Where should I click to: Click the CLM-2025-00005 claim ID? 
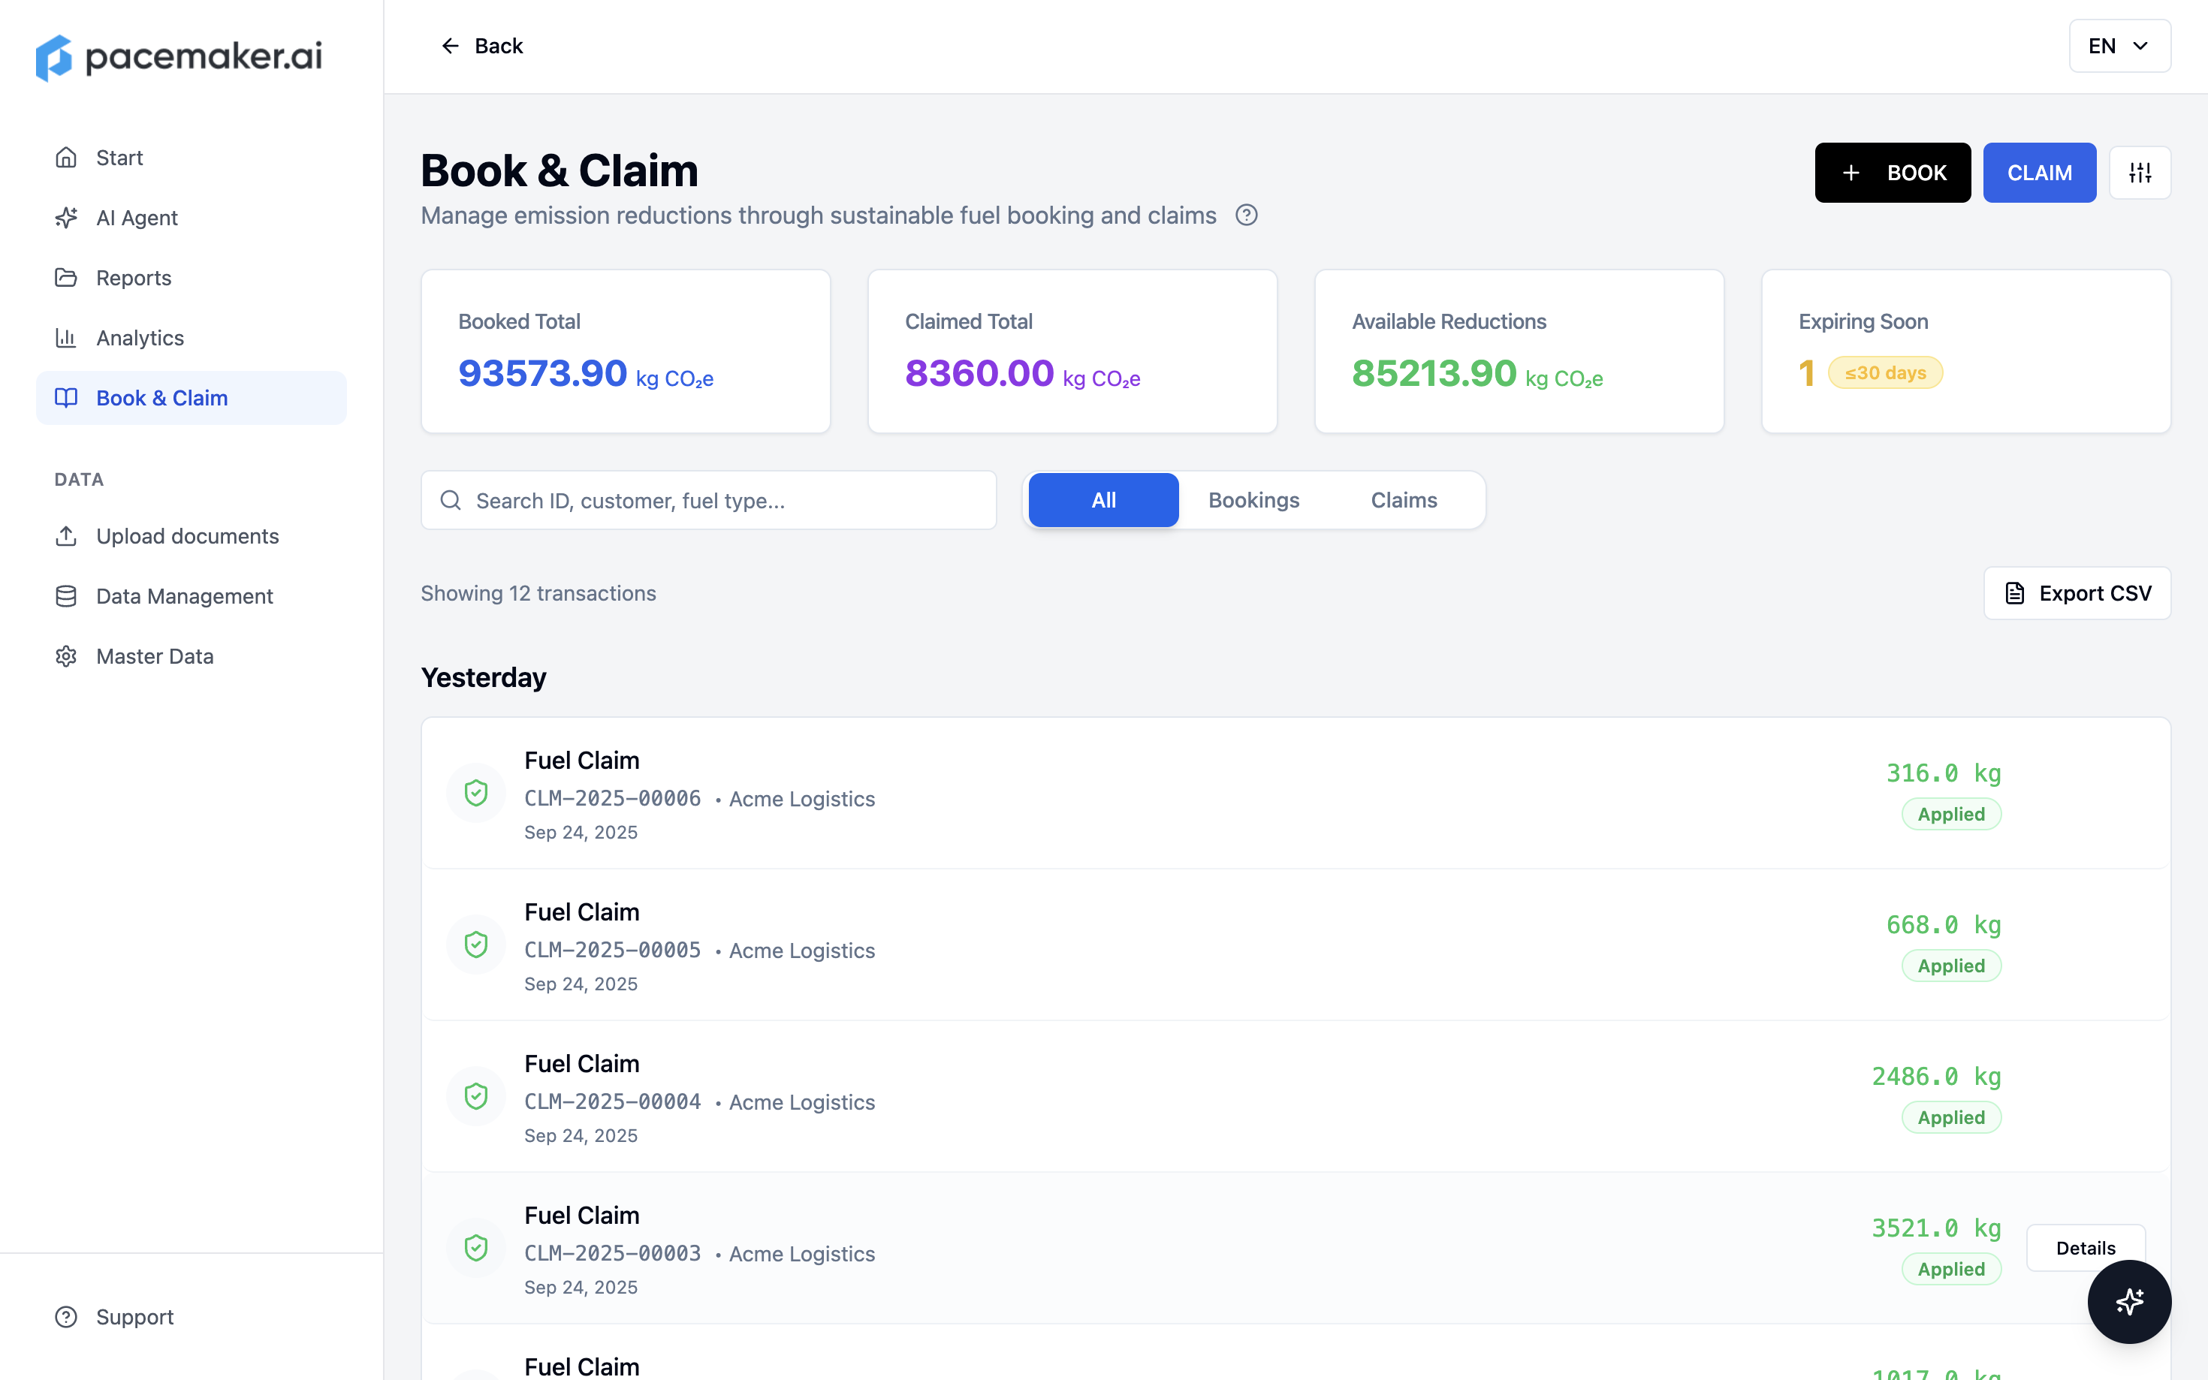pyautogui.click(x=613, y=950)
